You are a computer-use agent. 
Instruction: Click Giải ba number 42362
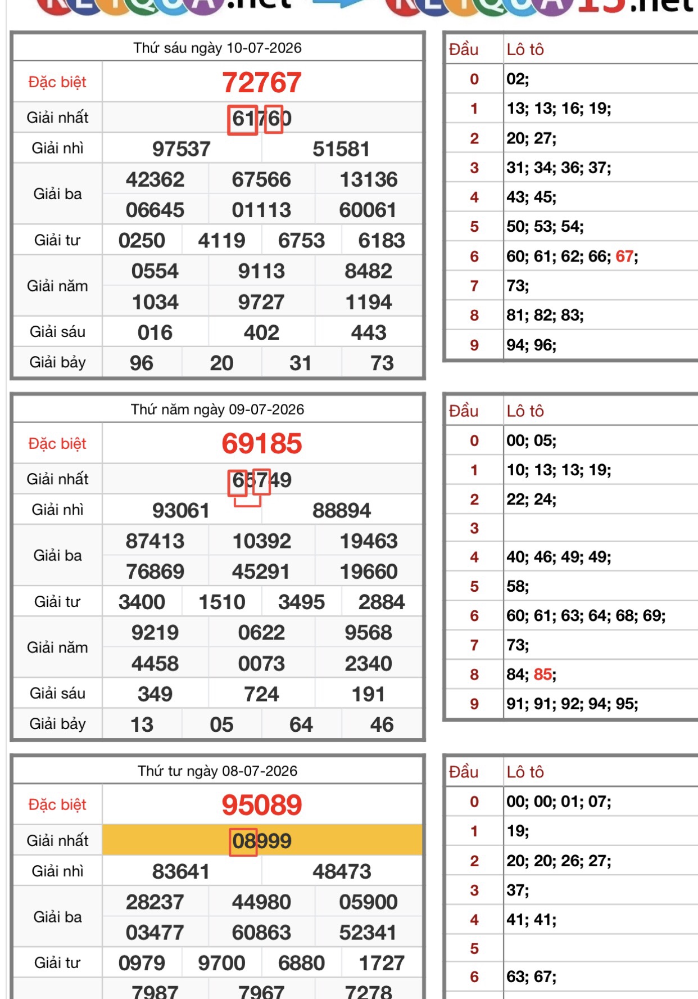click(x=155, y=179)
